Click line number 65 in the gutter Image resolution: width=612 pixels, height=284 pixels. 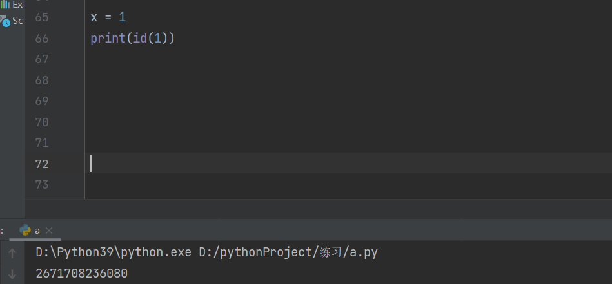pos(42,17)
